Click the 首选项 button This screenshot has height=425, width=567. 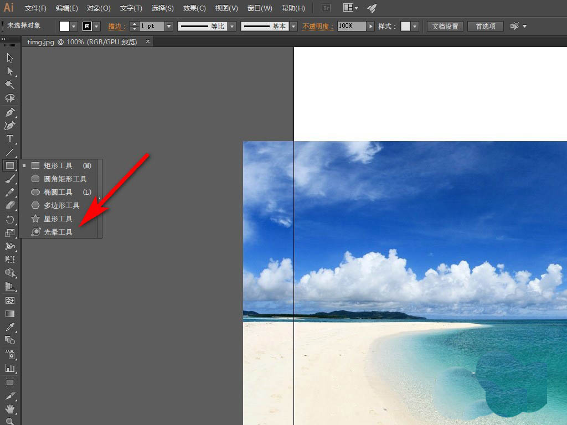coord(485,27)
